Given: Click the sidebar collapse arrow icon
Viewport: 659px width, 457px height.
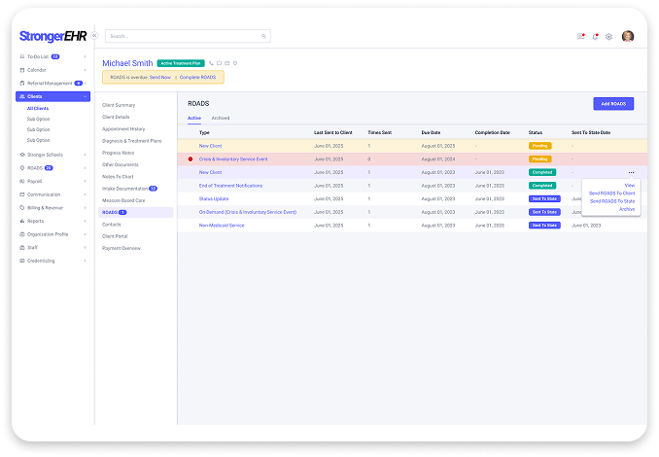Looking at the screenshot, I should pos(94,36).
